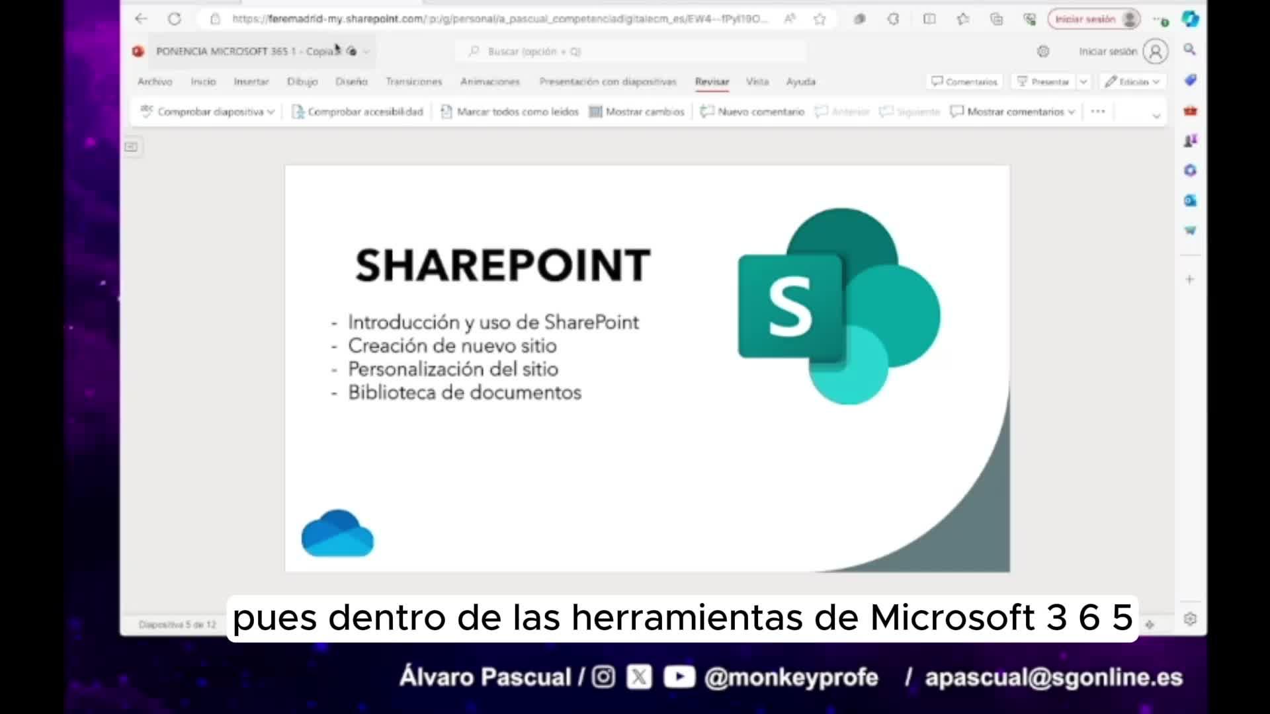Expand Comprobar diapositiva dropdown

point(271,112)
